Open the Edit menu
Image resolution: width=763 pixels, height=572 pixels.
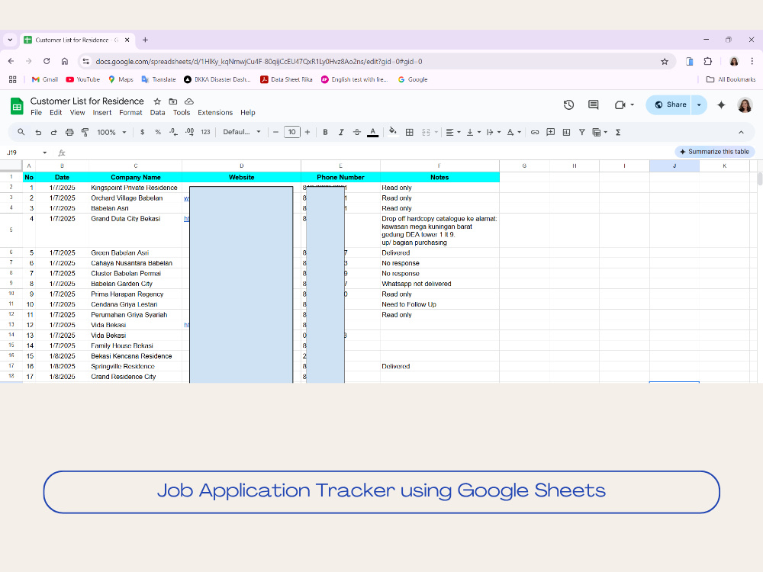pyautogui.click(x=56, y=112)
